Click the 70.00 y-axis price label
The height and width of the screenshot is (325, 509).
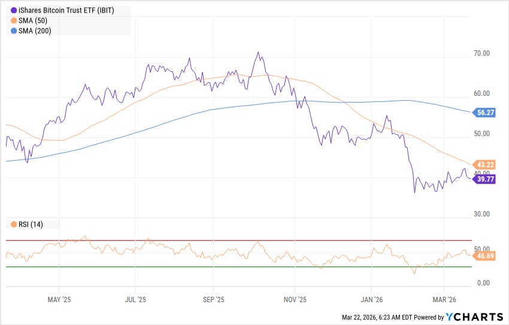click(x=481, y=53)
